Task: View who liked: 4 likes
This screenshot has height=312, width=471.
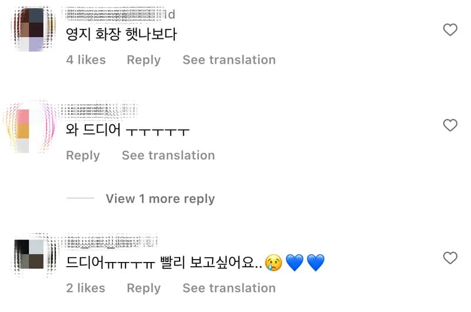Action: [86, 60]
